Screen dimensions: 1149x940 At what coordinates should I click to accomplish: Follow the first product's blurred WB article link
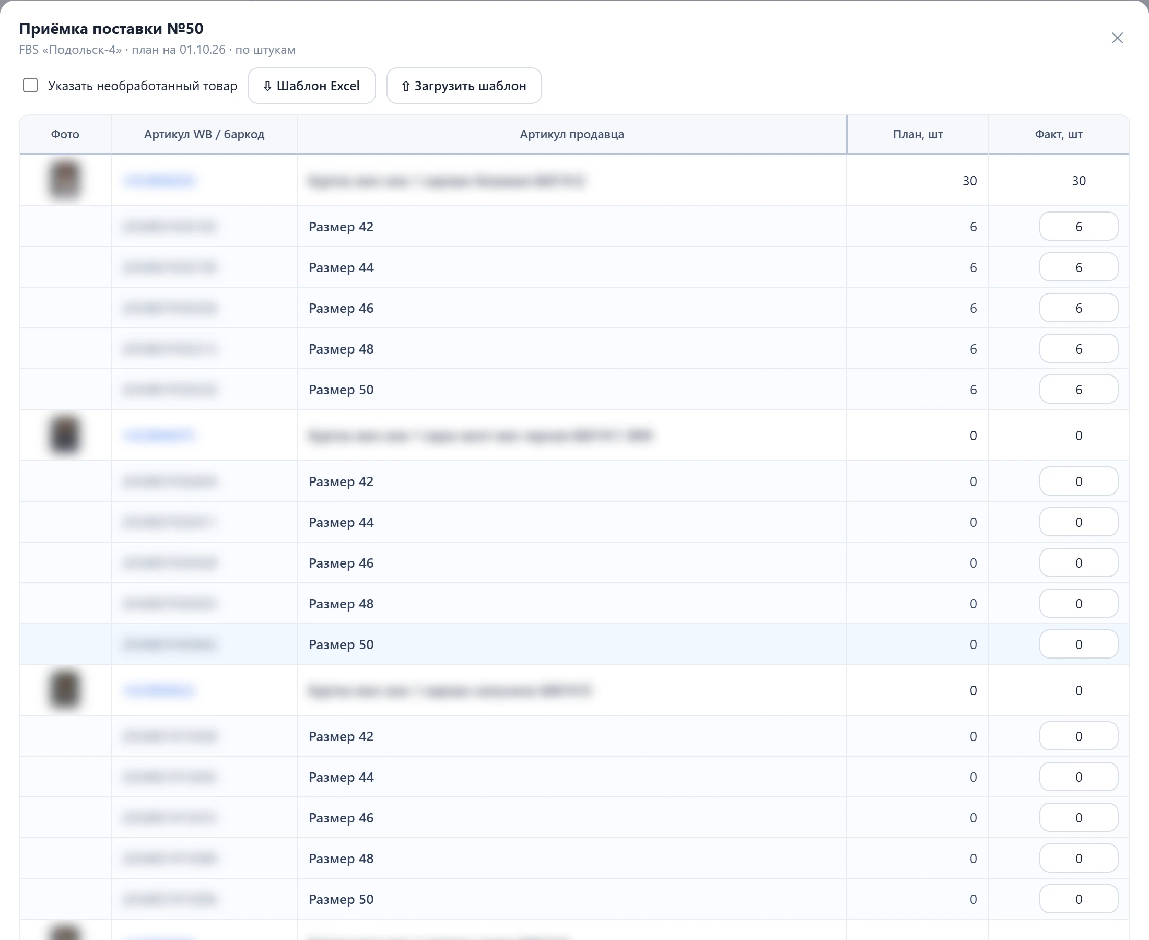[159, 180]
